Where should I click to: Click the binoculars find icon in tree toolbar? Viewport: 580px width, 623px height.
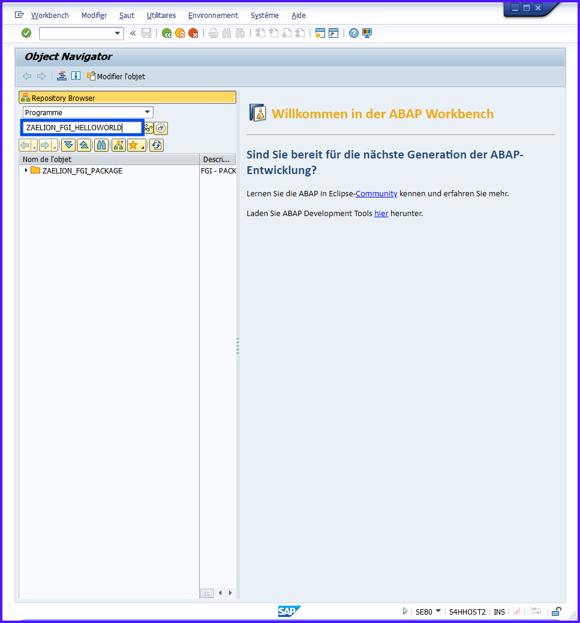click(101, 145)
